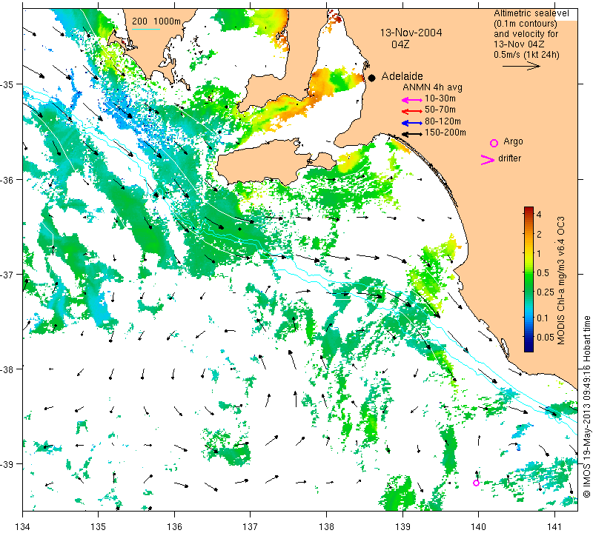Click the colour bar tick label '0.5'
This screenshot has width=593, height=533.
543,272
